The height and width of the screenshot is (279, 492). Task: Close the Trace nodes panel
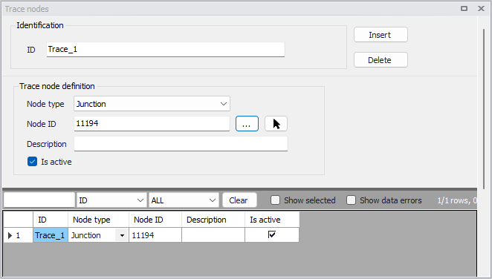pos(481,9)
